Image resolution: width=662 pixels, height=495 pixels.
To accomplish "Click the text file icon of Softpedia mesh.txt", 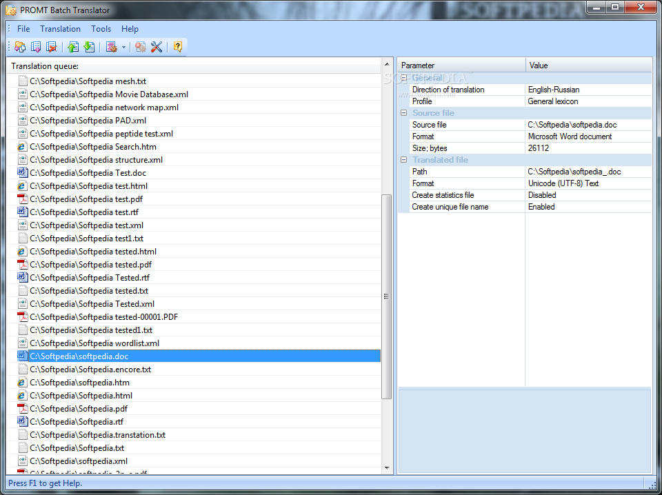I will click(22, 81).
